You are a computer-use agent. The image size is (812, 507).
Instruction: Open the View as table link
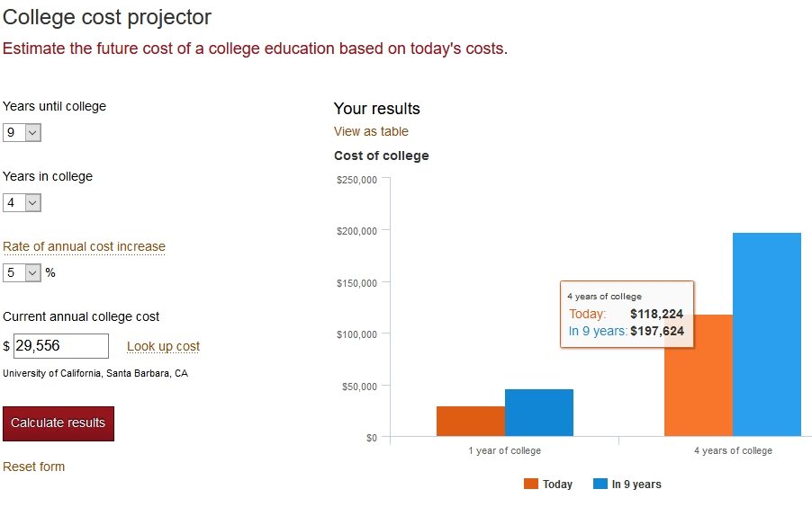click(371, 131)
